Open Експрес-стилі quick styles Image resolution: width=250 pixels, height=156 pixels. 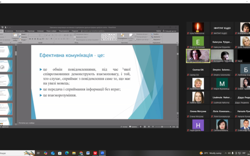(131, 37)
